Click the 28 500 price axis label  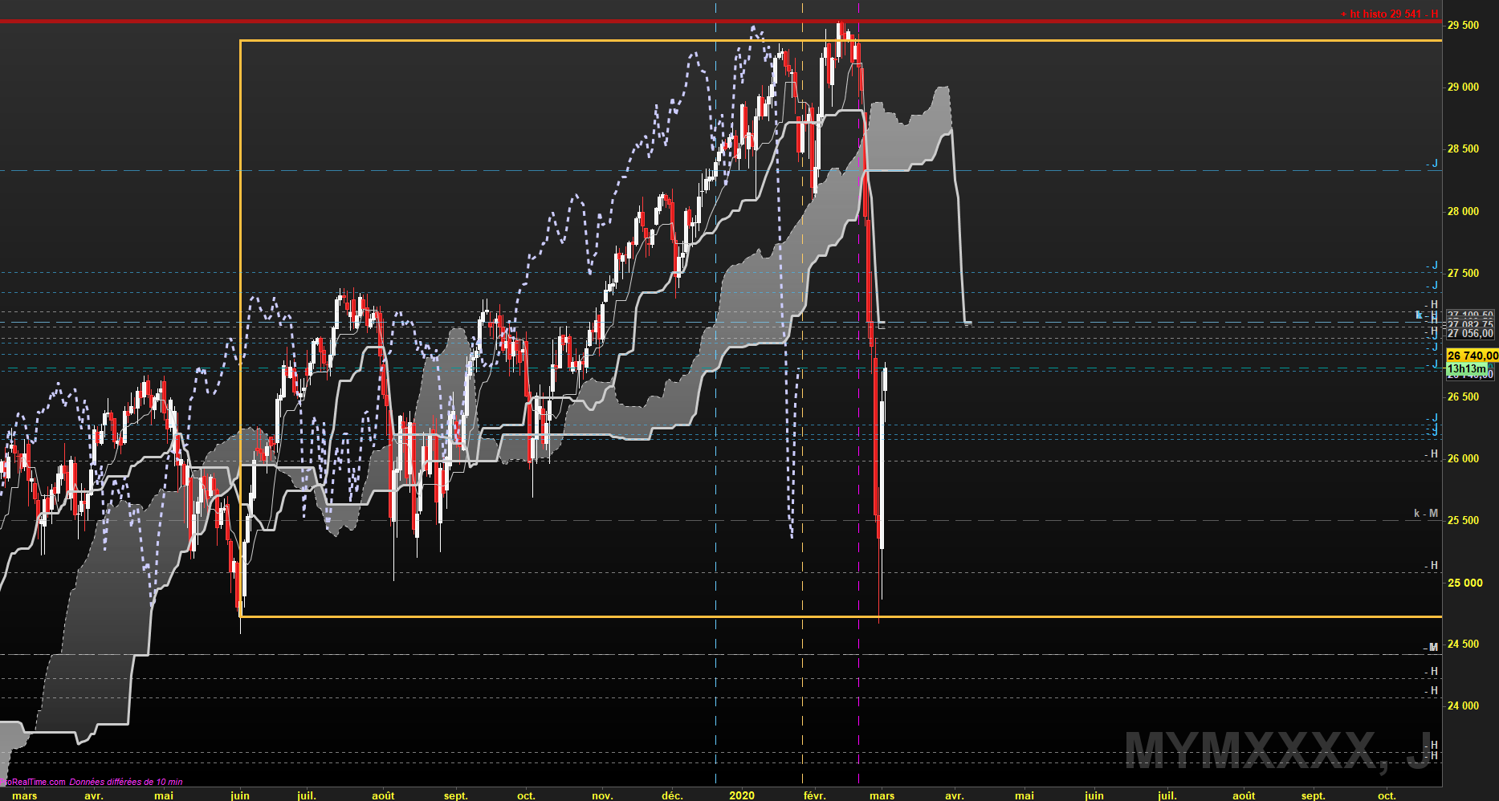coord(1463,149)
